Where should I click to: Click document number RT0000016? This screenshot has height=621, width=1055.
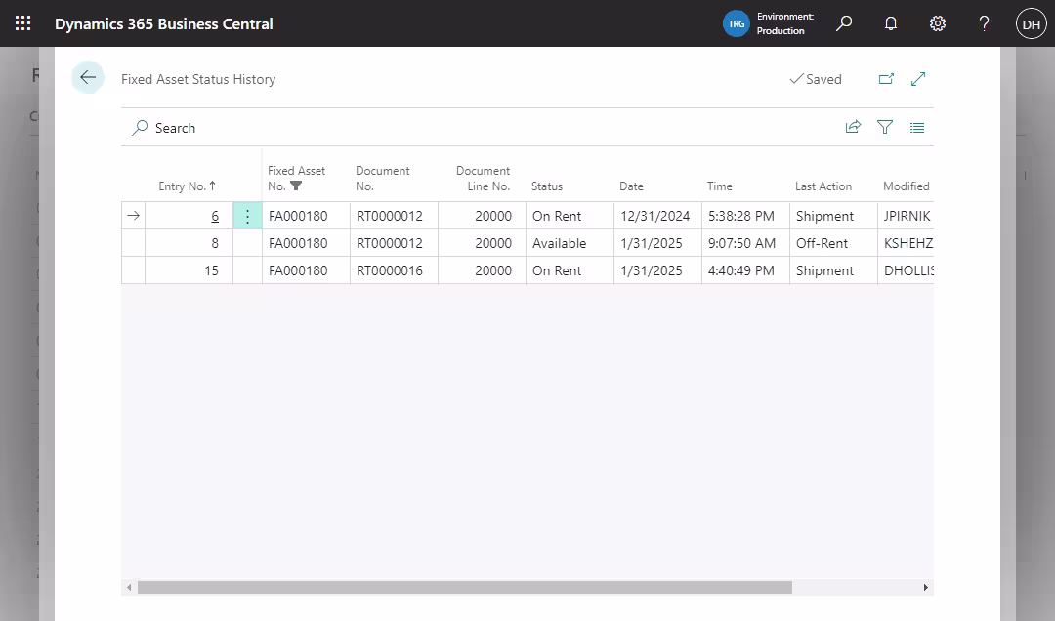point(390,270)
